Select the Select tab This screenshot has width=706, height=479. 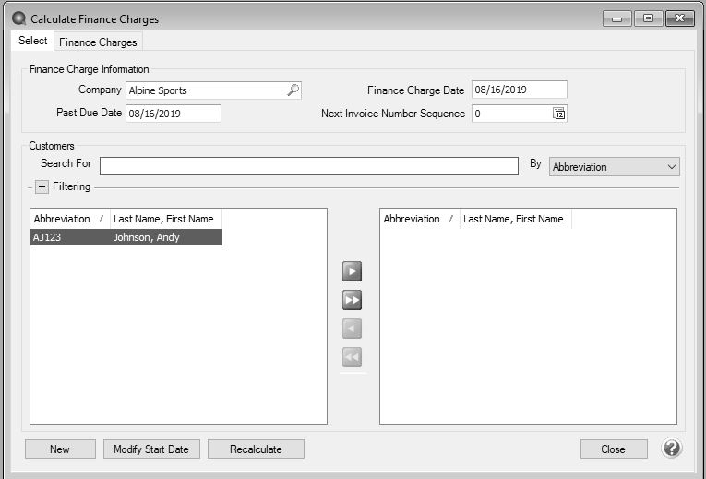click(33, 42)
